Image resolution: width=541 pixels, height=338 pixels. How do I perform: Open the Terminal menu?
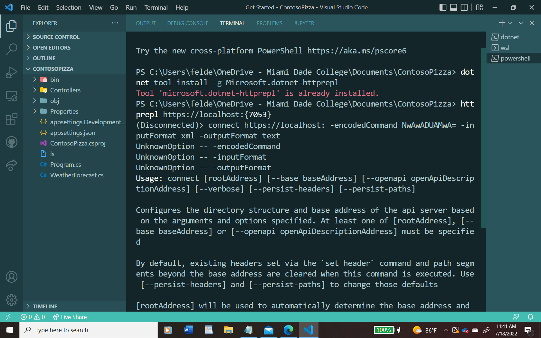click(x=156, y=7)
